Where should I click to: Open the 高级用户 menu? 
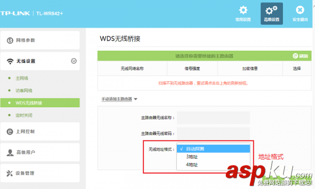coord(40,152)
